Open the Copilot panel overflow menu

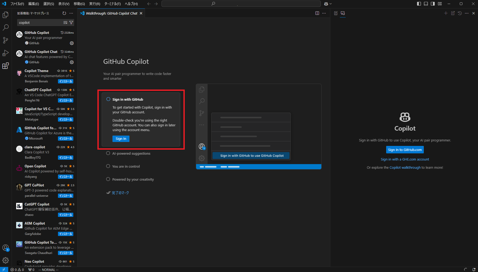pos(467,13)
